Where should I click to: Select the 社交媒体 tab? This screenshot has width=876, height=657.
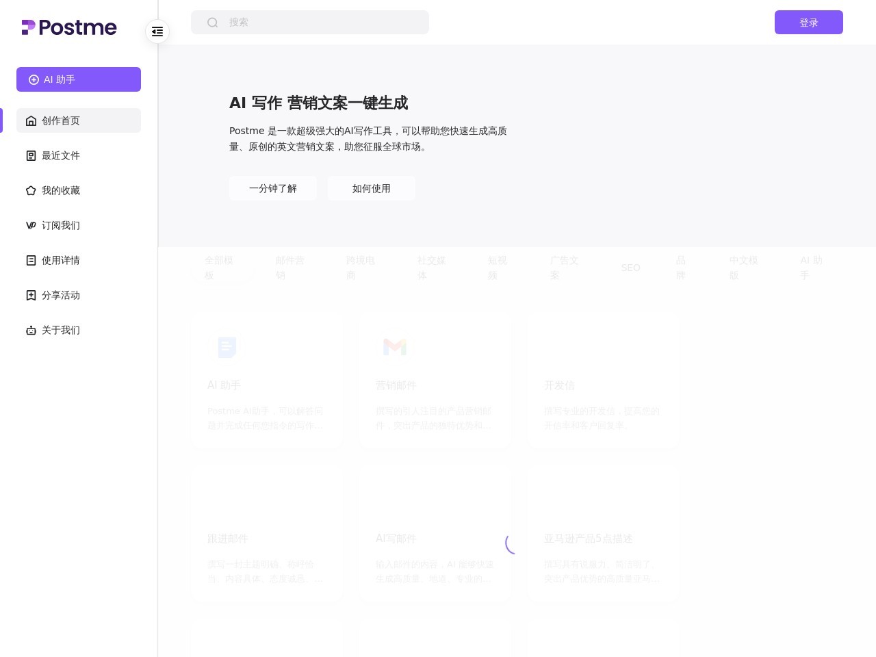[432, 268]
